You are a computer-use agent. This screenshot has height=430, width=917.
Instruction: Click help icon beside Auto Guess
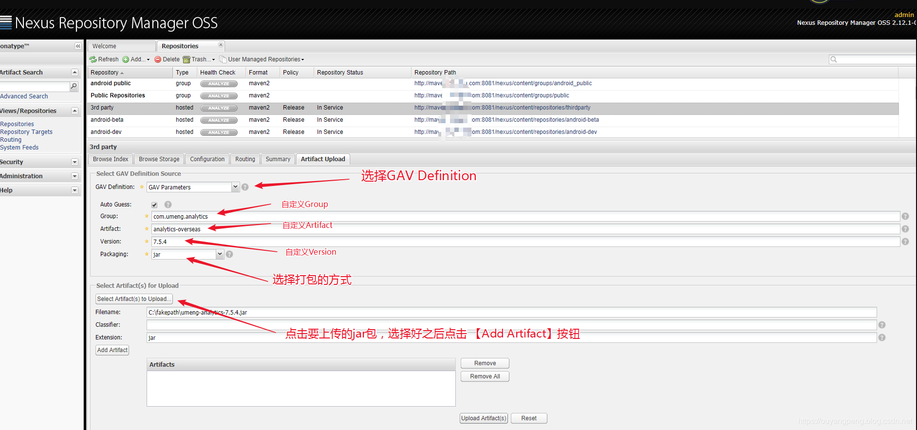[168, 205]
